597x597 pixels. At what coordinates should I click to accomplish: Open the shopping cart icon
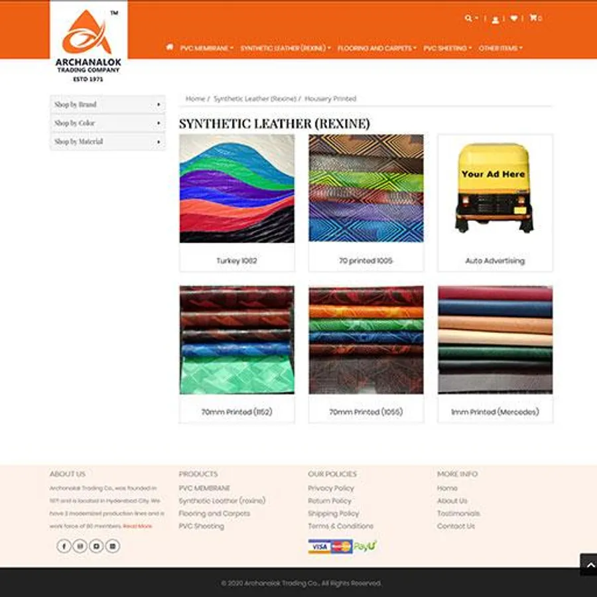click(533, 17)
